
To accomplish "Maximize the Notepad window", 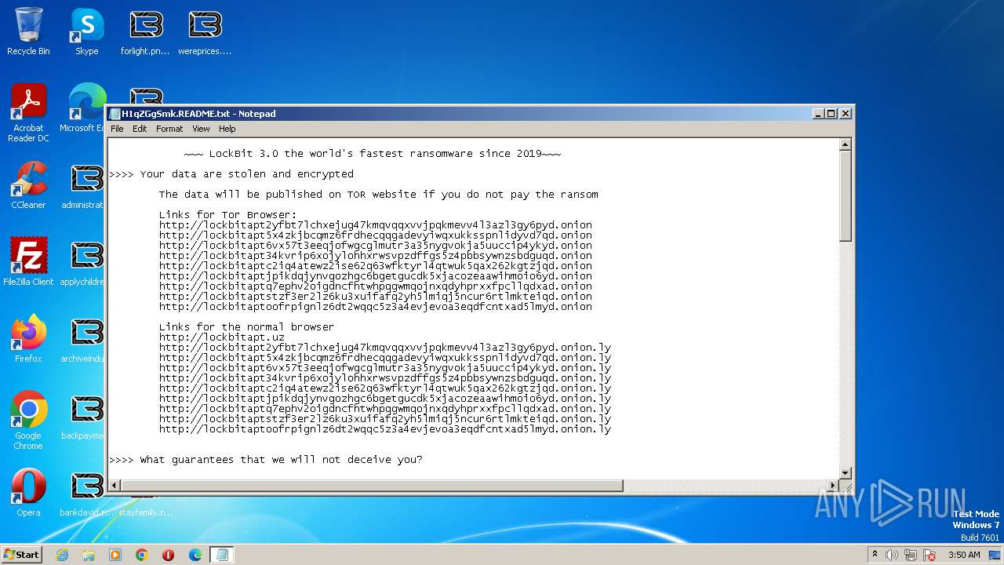I will (831, 114).
